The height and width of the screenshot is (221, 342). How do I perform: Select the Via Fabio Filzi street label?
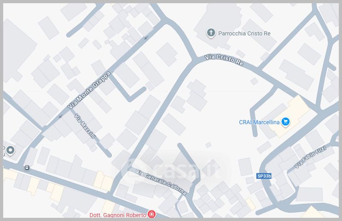(x=310, y=157)
